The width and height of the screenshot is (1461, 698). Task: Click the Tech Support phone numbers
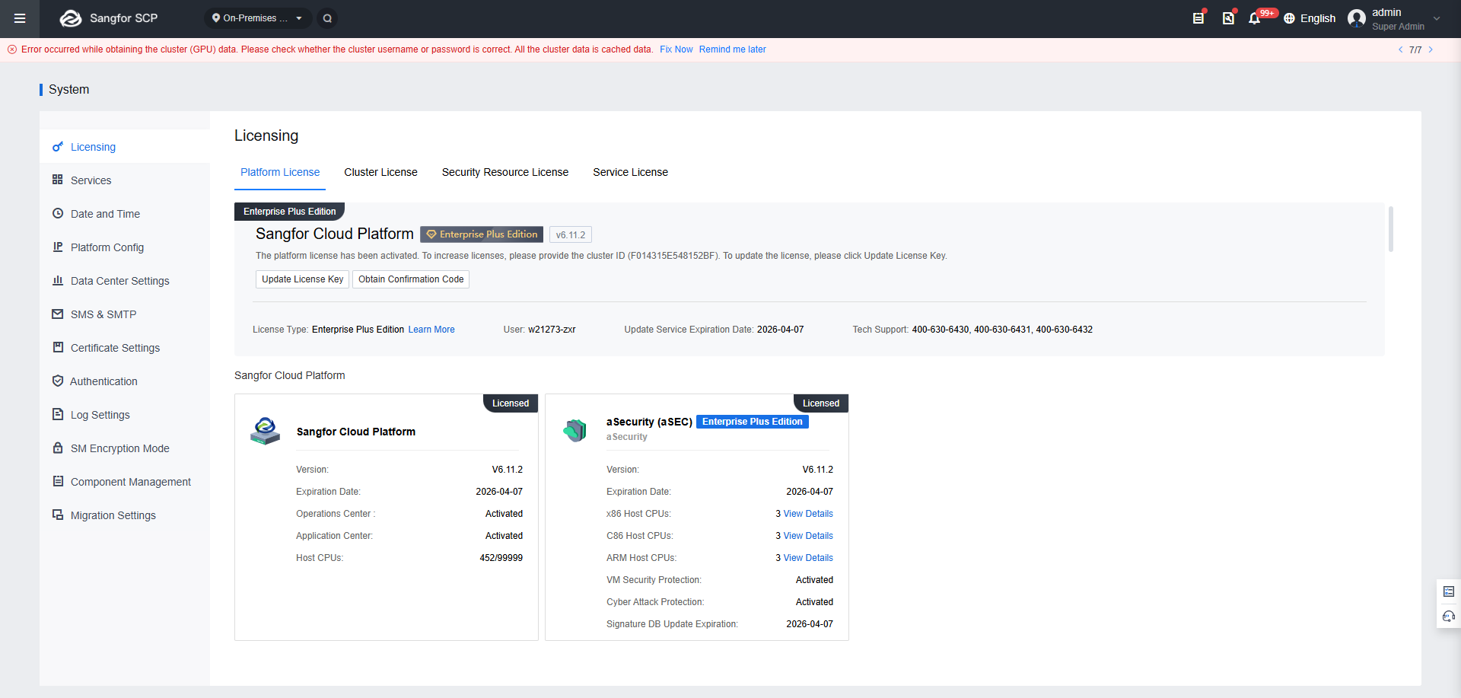[1002, 330]
